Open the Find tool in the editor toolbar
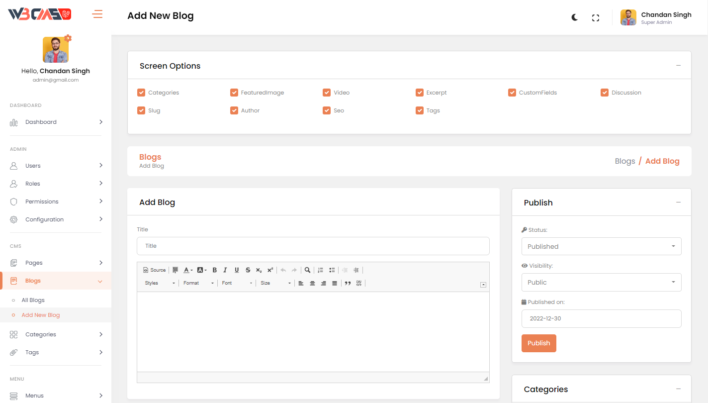This screenshot has height=403, width=708. click(x=308, y=270)
